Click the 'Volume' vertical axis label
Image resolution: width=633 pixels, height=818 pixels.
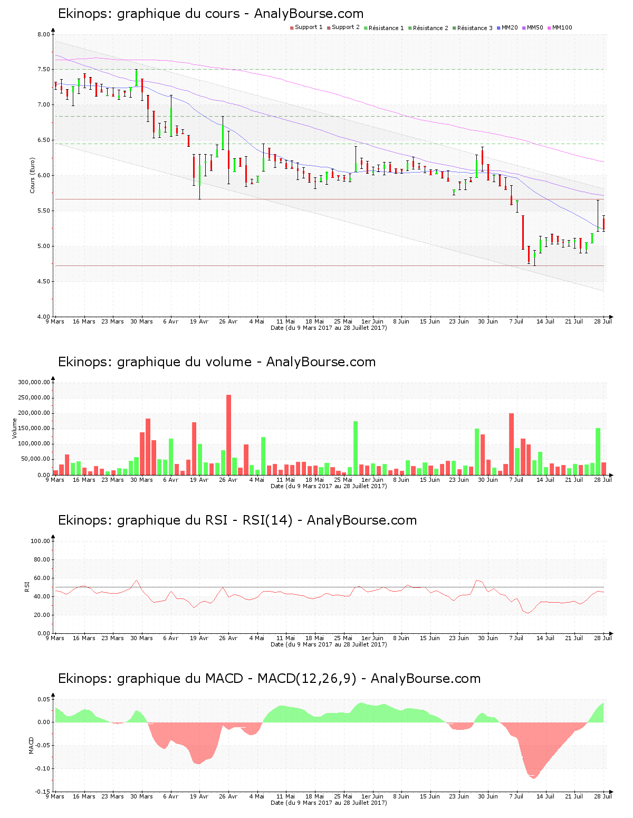point(15,428)
